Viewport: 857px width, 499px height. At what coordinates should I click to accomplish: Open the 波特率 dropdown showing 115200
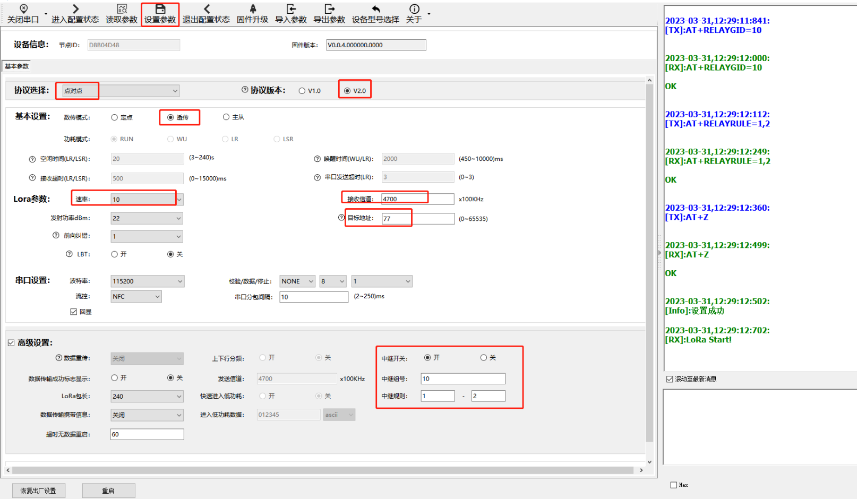click(x=179, y=281)
